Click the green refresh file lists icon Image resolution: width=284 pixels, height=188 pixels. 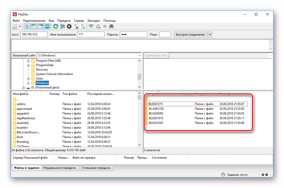(x=56, y=26)
